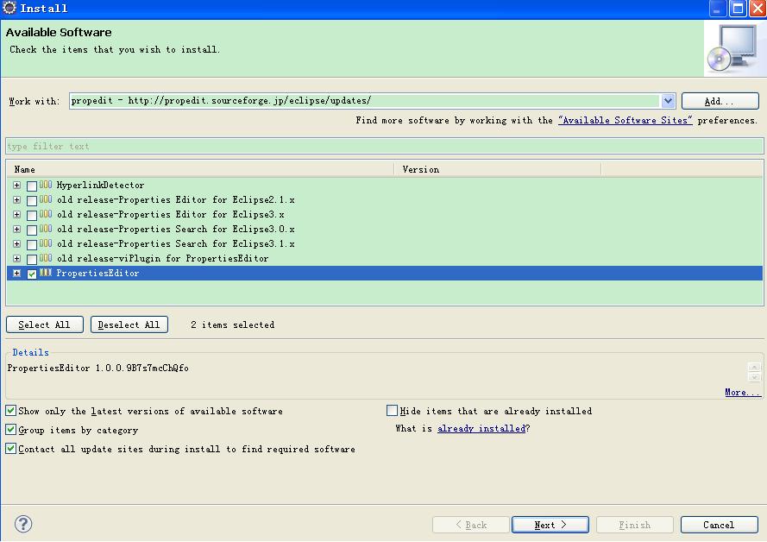767x542 pixels.
Task: Check old release-Properties Editor for Eclipse3.x
Action: (32, 215)
